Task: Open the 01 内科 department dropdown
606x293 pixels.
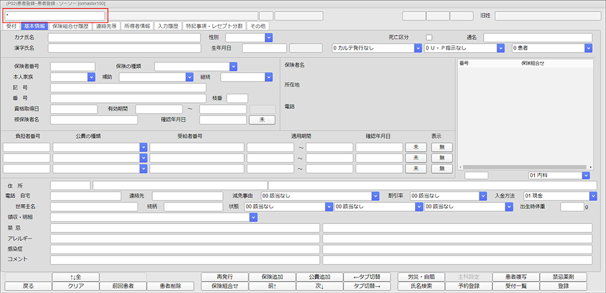Action: (x=558, y=176)
